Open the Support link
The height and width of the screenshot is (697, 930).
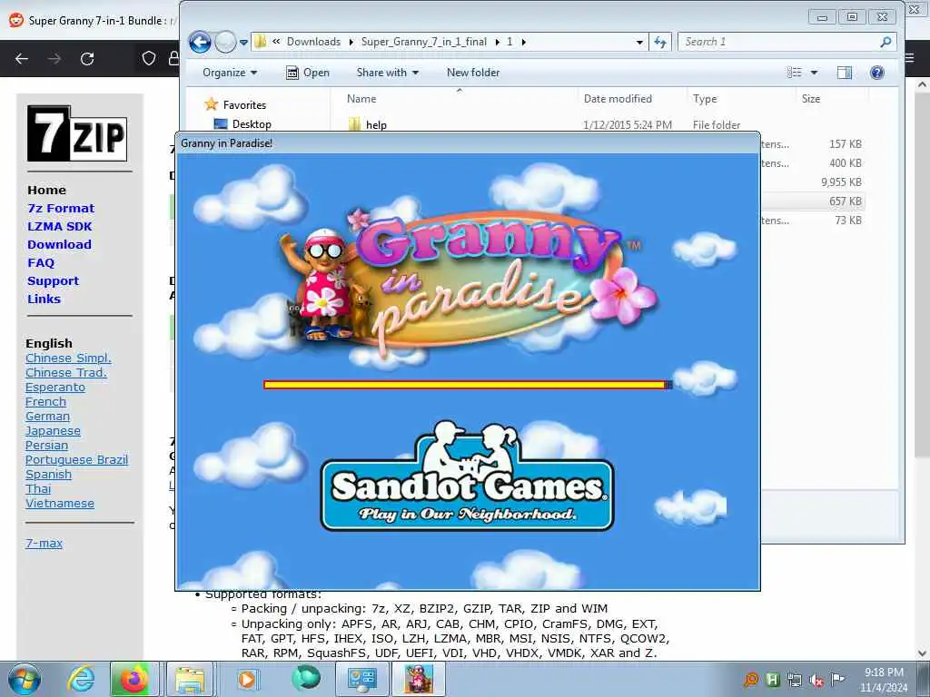53,281
